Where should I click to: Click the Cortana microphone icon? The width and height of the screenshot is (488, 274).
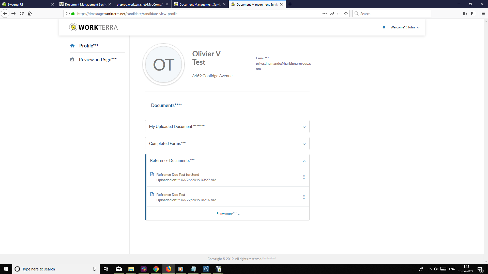tap(94, 269)
